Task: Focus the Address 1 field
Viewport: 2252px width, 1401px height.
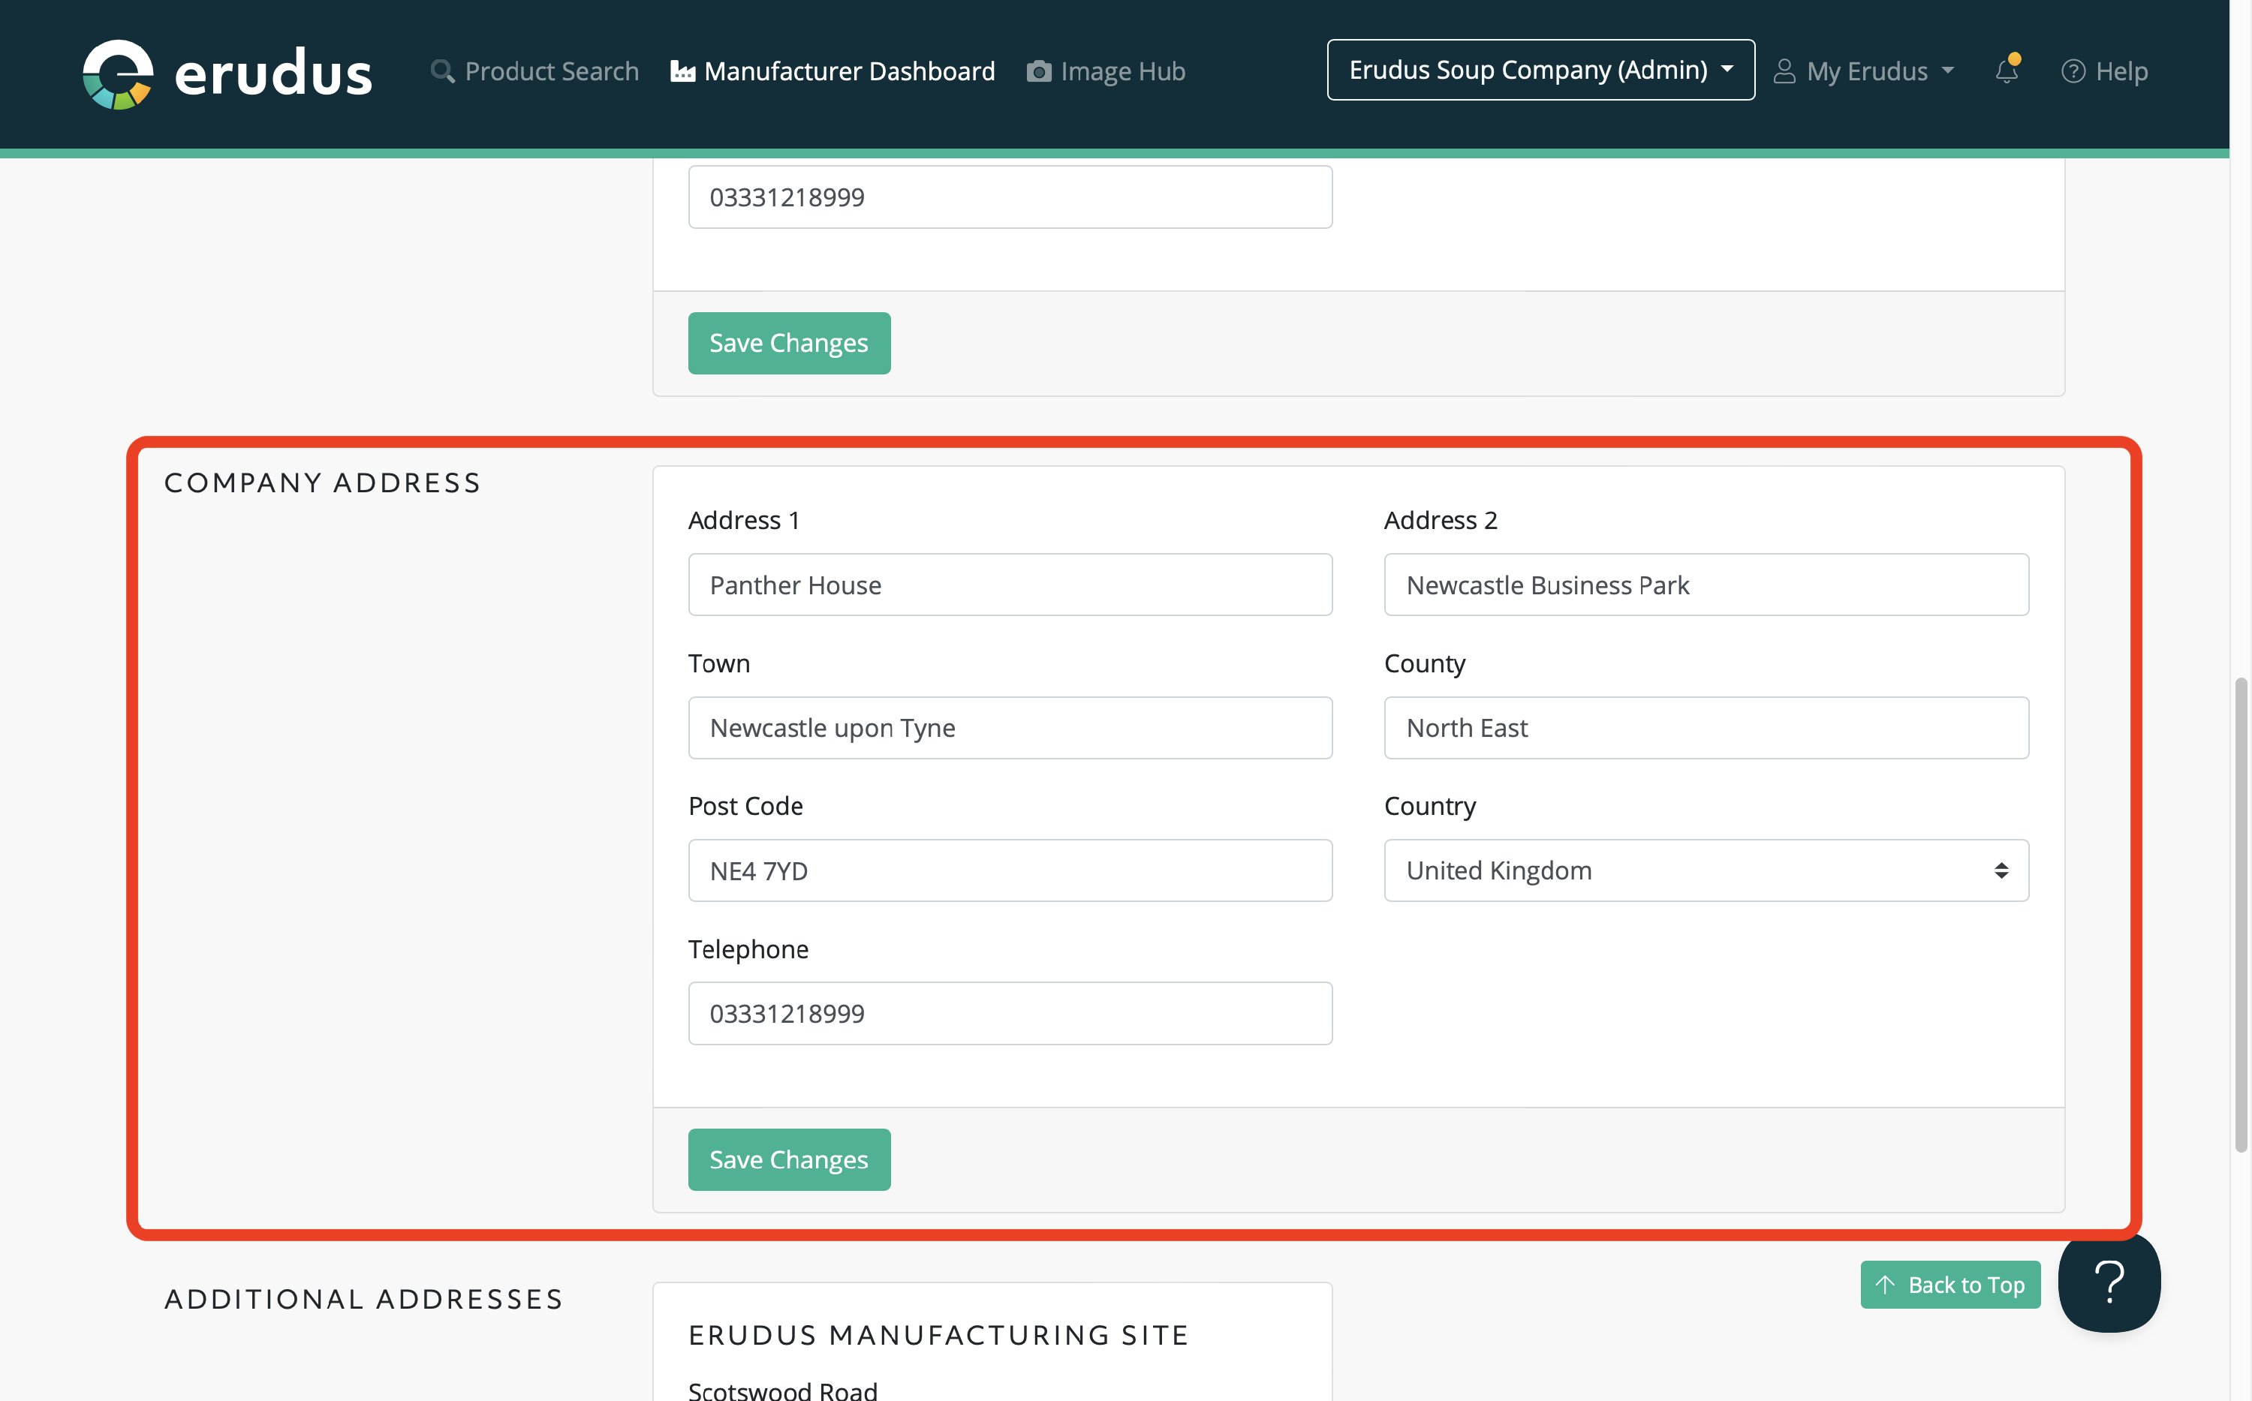Action: 1009,585
